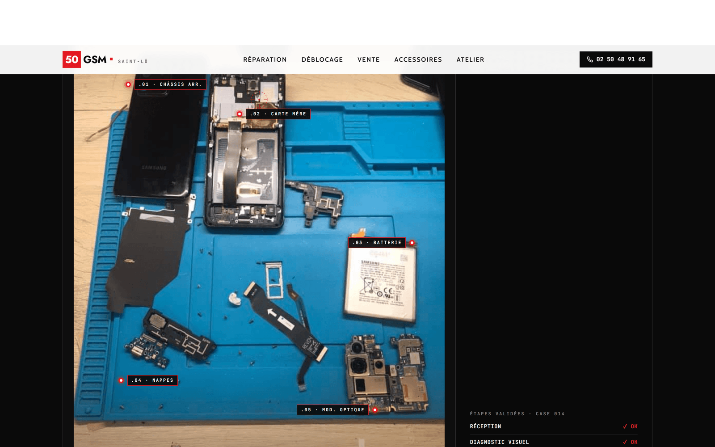Select the .02 Carte mère label
715x447 pixels.
point(278,114)
